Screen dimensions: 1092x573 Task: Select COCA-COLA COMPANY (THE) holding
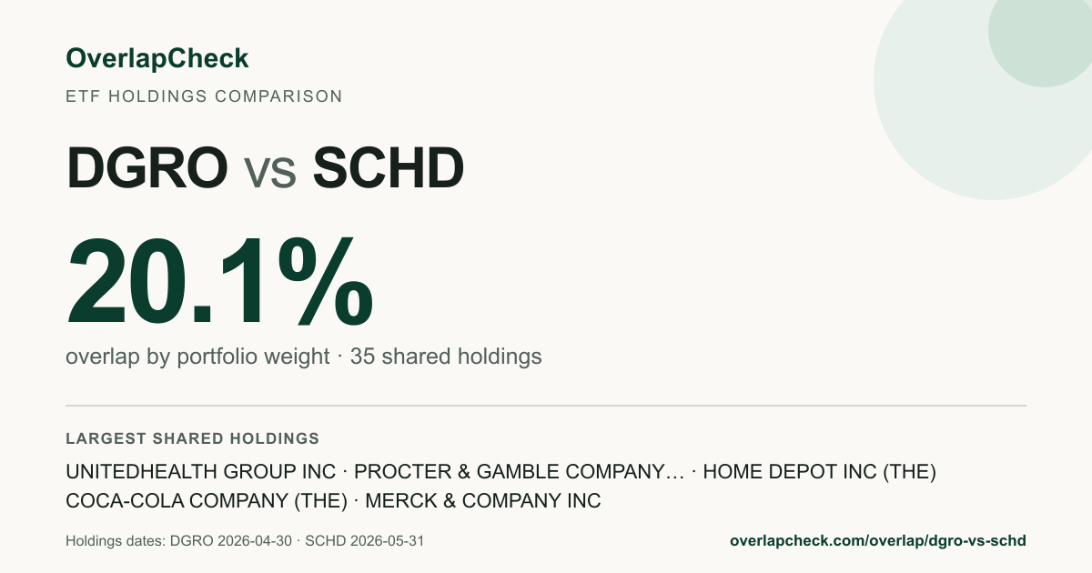point(207,501)
